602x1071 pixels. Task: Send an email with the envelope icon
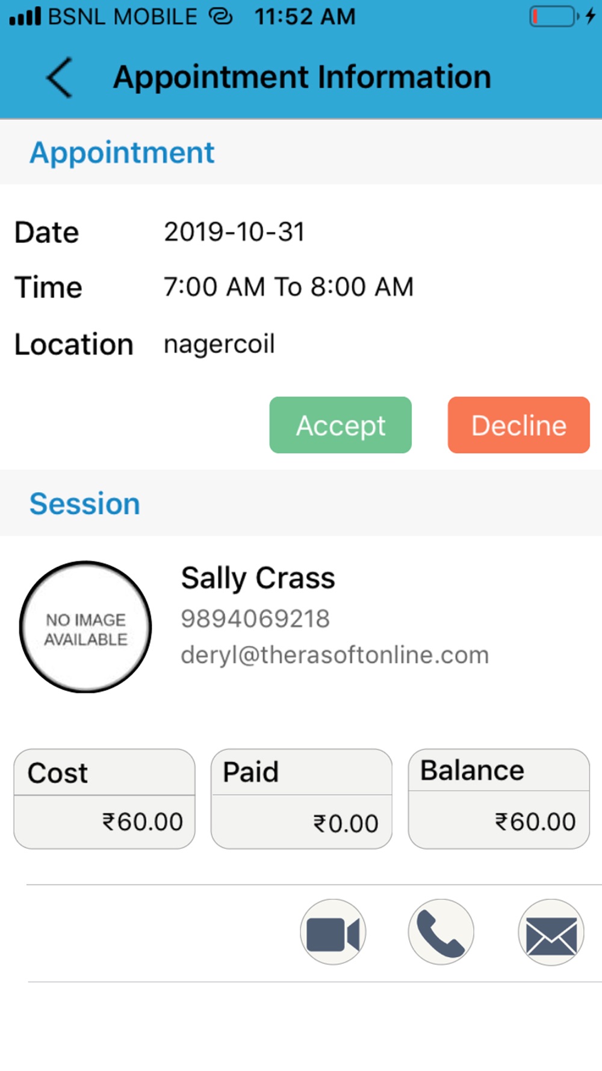tap(551, 932)
